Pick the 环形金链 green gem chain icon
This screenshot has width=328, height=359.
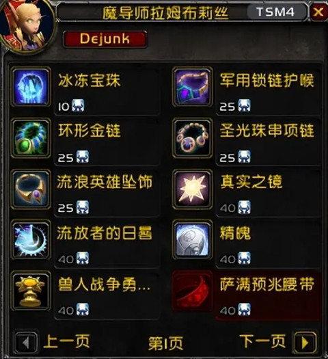(x=31, y=138)
